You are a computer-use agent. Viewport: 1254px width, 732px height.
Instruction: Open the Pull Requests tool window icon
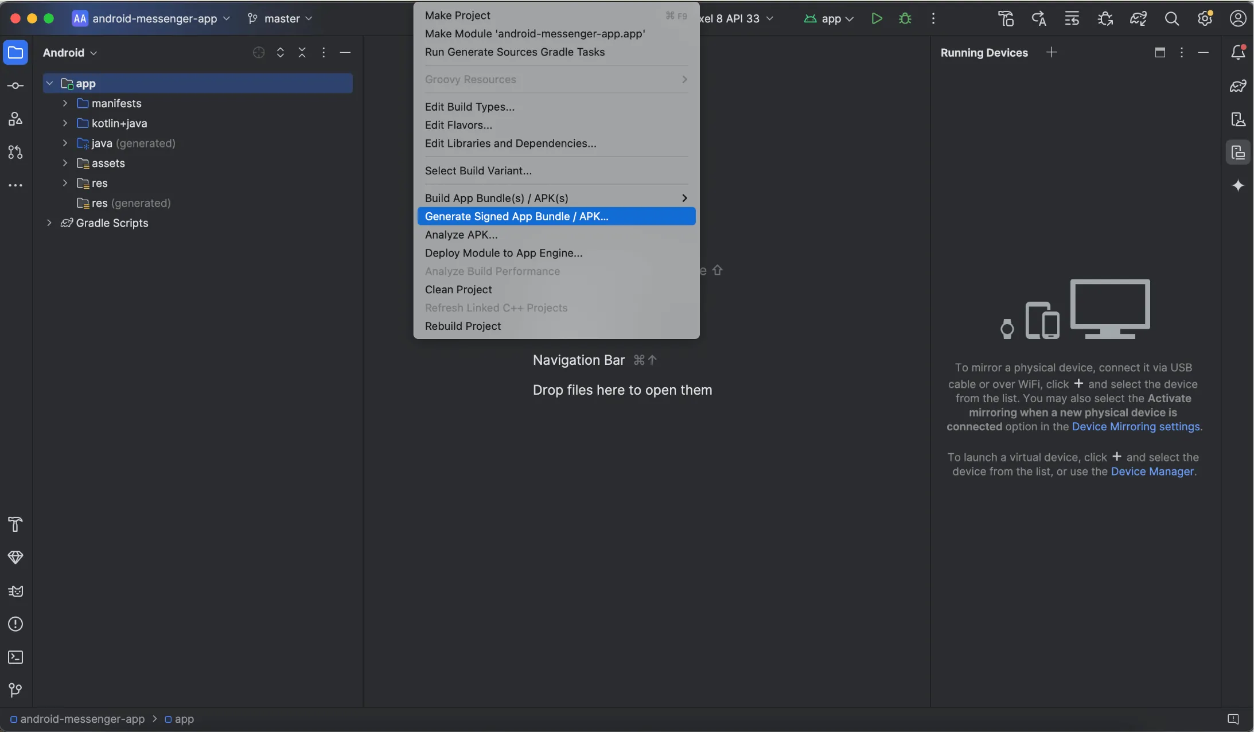click(15, 152)
